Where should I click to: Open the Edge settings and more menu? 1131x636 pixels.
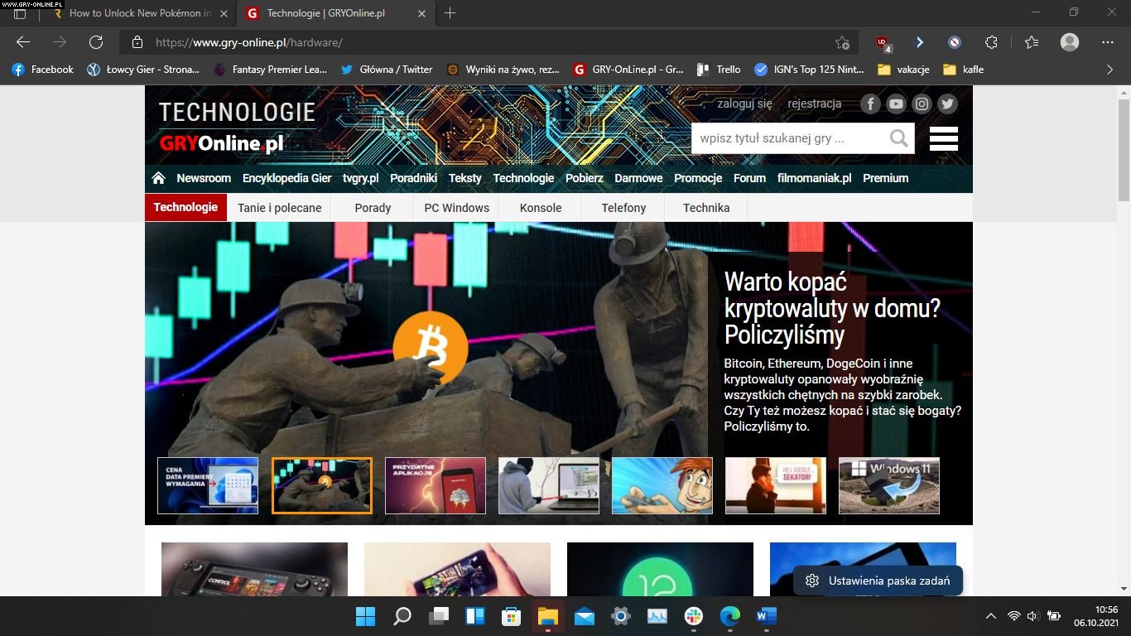pos(1108,42)
